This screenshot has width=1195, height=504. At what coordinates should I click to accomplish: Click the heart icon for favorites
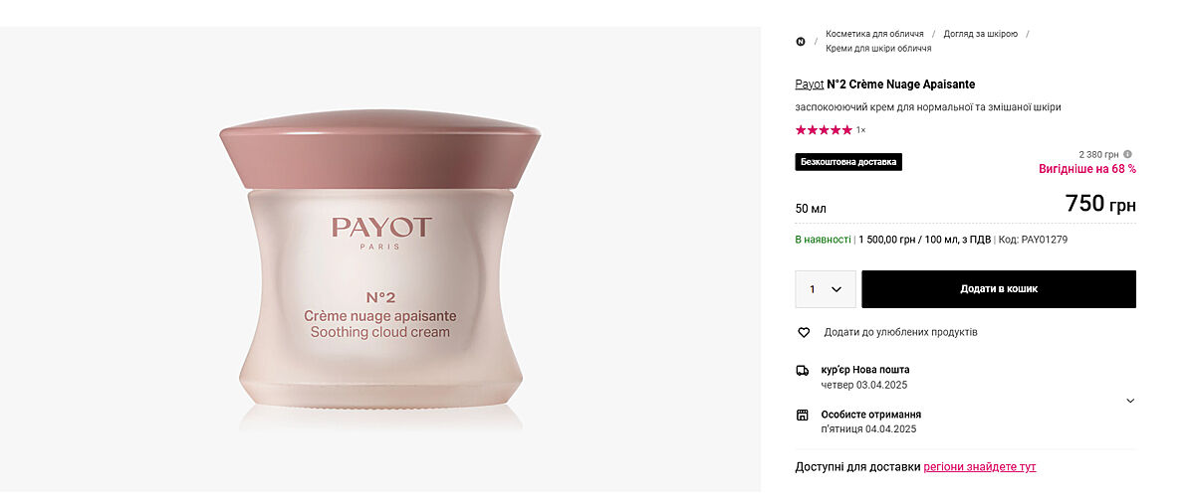(804, 332)
